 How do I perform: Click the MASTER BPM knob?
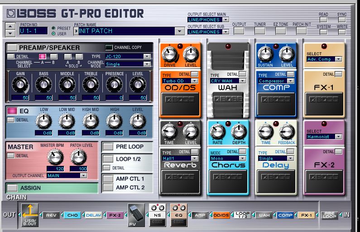point(55,157)
